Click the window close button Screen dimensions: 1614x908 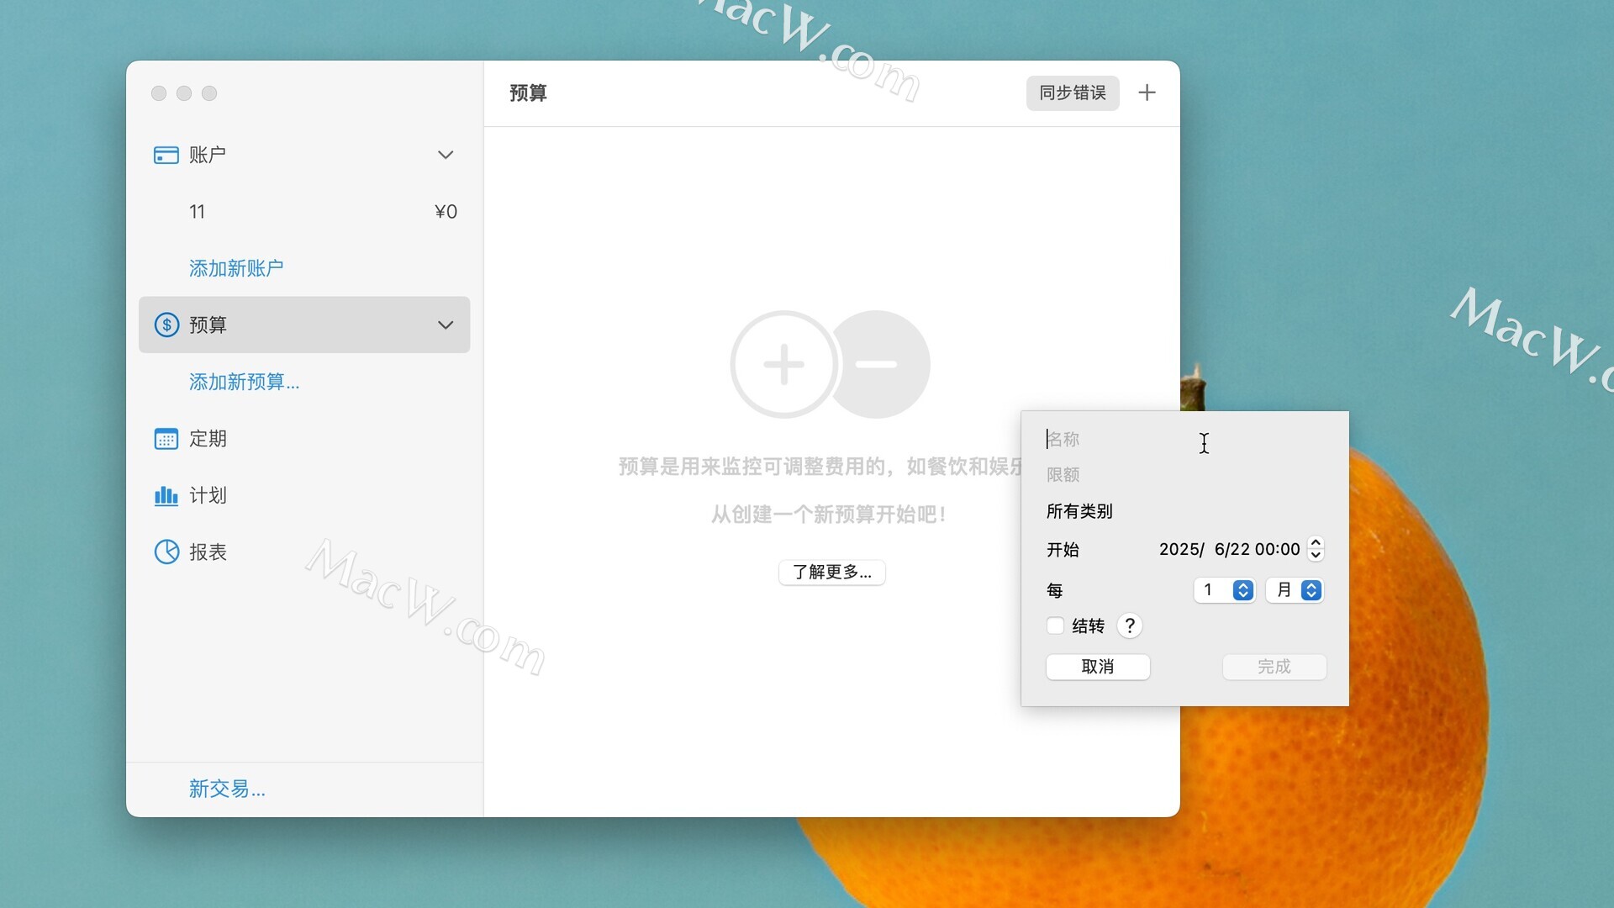(159, 93)
